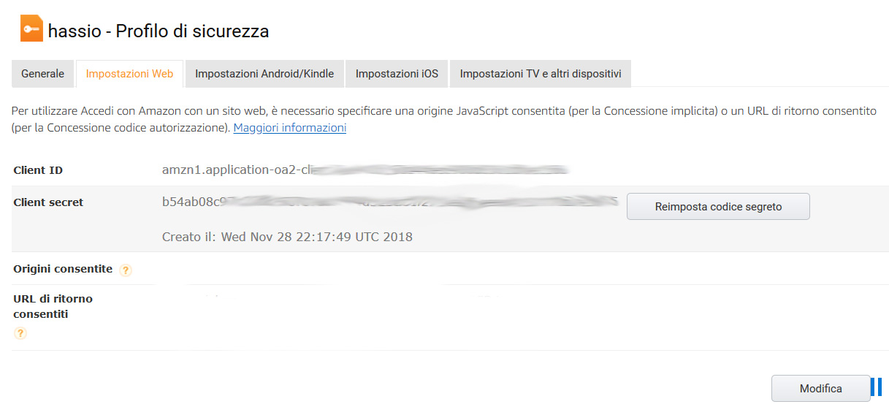Image resolution: width=889 pixels, height=407 pixels.
Task: Select the Impostazioni Web tab
Action: click(x=129, y=74)
